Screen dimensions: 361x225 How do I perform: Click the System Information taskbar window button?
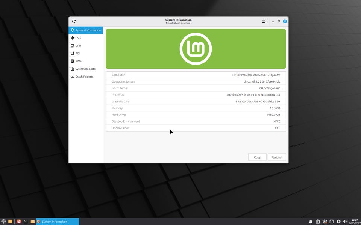58,222
